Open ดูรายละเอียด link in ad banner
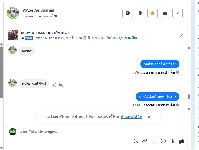Screen dimensions: 199x150 click(129, 38)
